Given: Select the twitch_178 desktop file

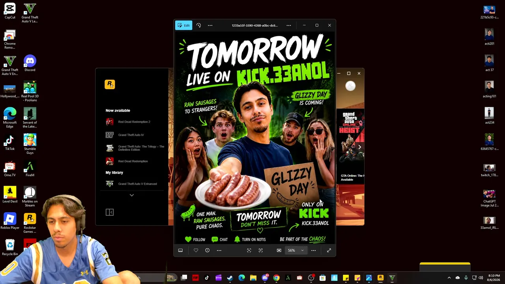Looking at the screenshot, I should pos(489,171).
